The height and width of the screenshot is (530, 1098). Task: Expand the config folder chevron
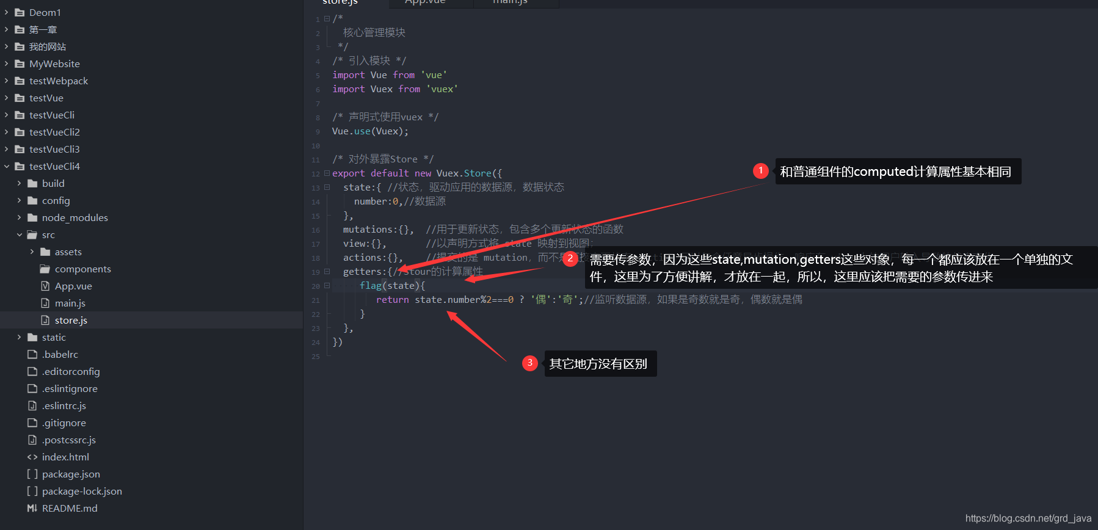tap(20, 200)
